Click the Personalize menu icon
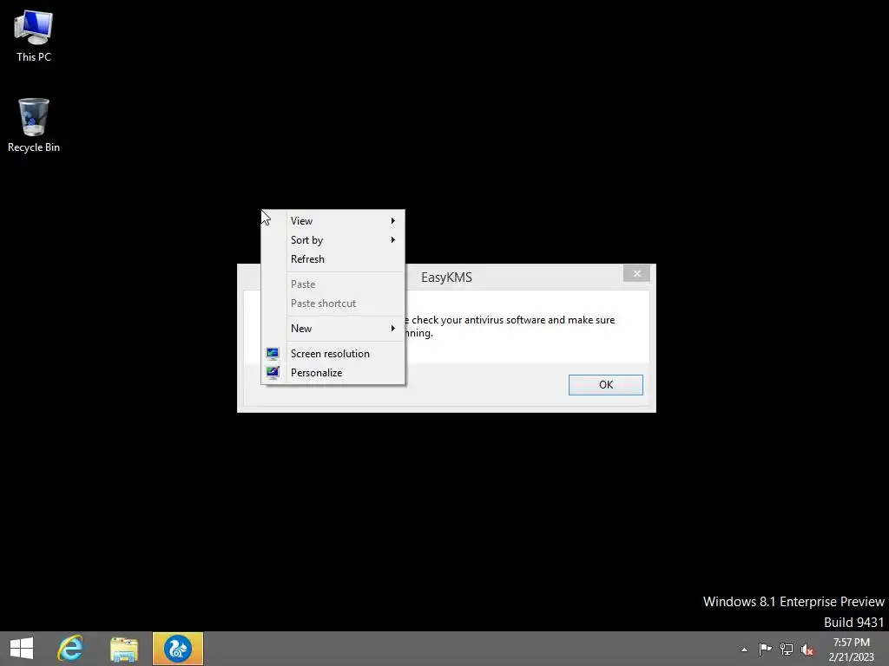 [x=273, y=373]
